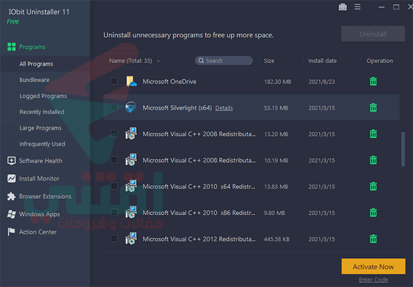Show Recently Installed programs
The height and width of the screenshot is (287, 413).
[x=42, y=112]
